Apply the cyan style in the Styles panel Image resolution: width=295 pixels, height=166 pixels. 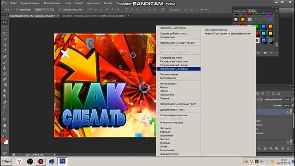coord(264,34)
